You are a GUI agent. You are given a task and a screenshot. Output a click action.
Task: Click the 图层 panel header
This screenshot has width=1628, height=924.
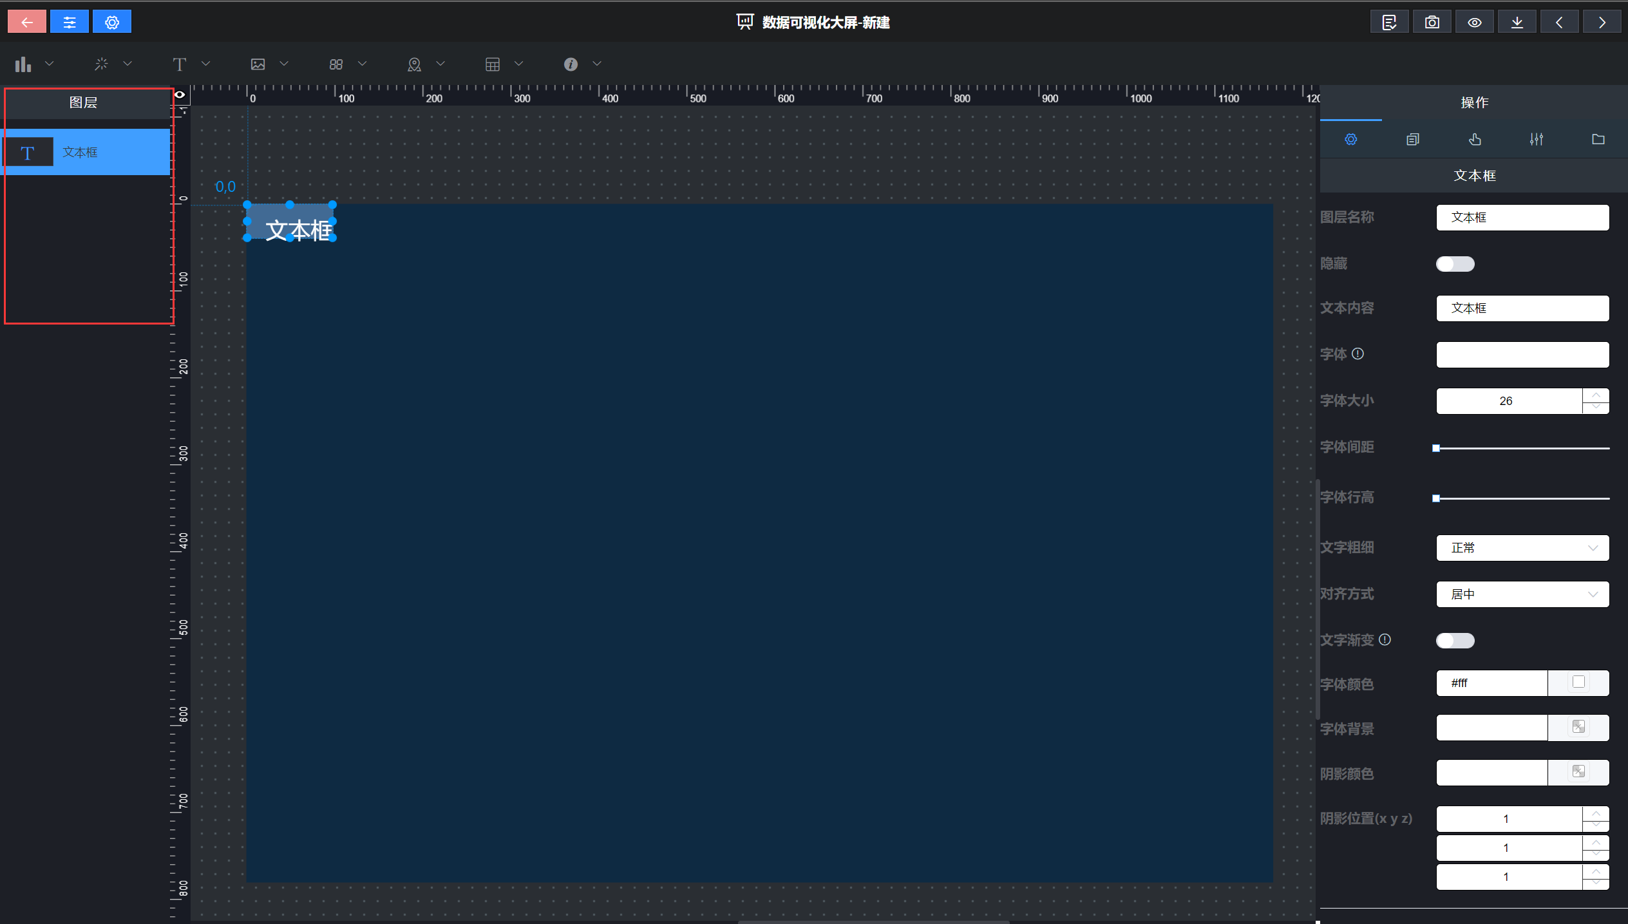point(84,102)
